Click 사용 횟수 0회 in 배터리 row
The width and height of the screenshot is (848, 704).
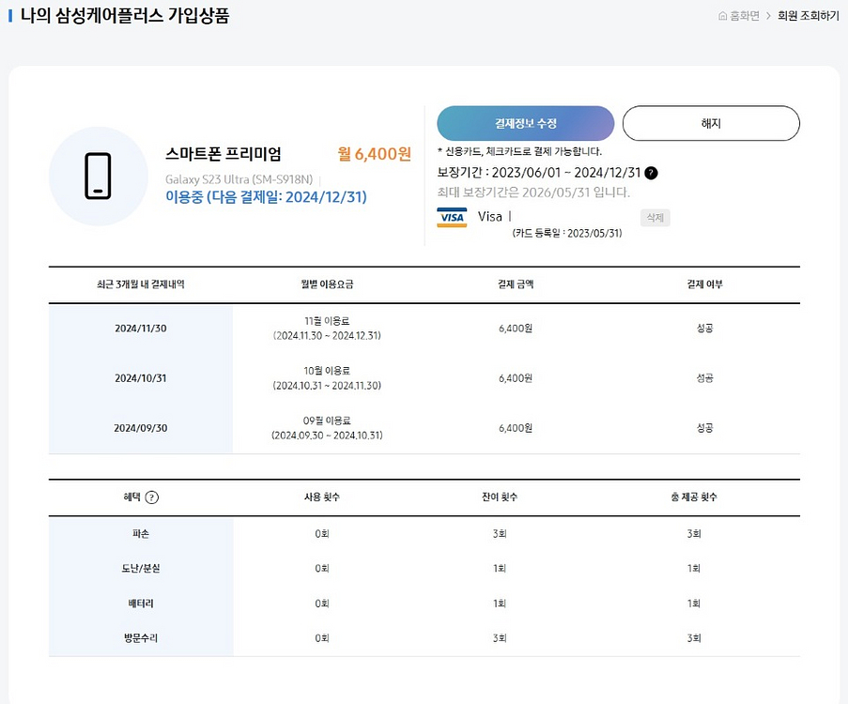(x=322, y=603)
